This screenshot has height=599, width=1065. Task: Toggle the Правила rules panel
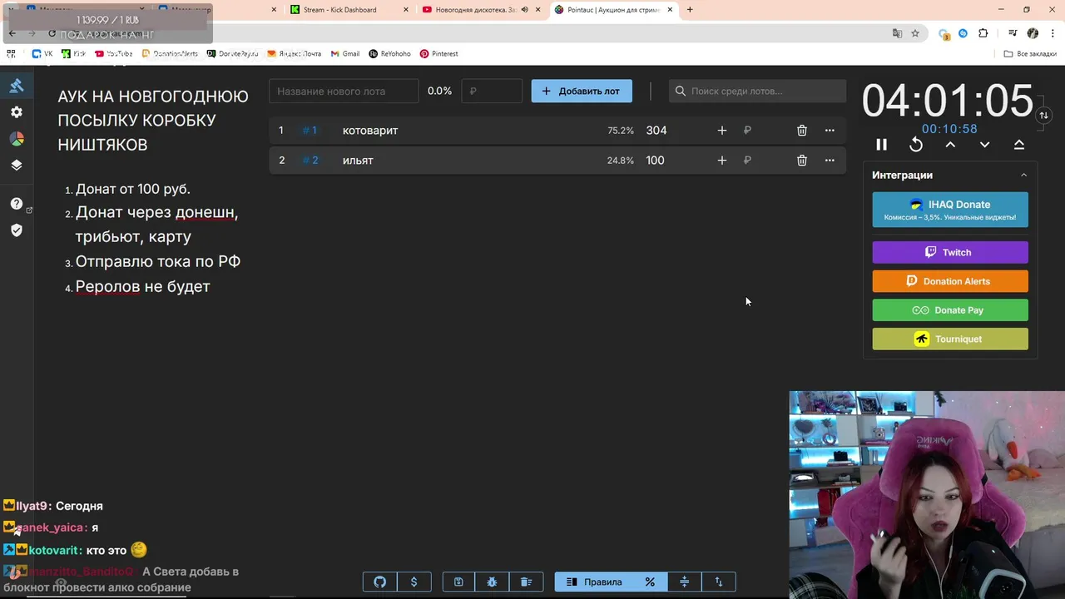click(594, 582)
